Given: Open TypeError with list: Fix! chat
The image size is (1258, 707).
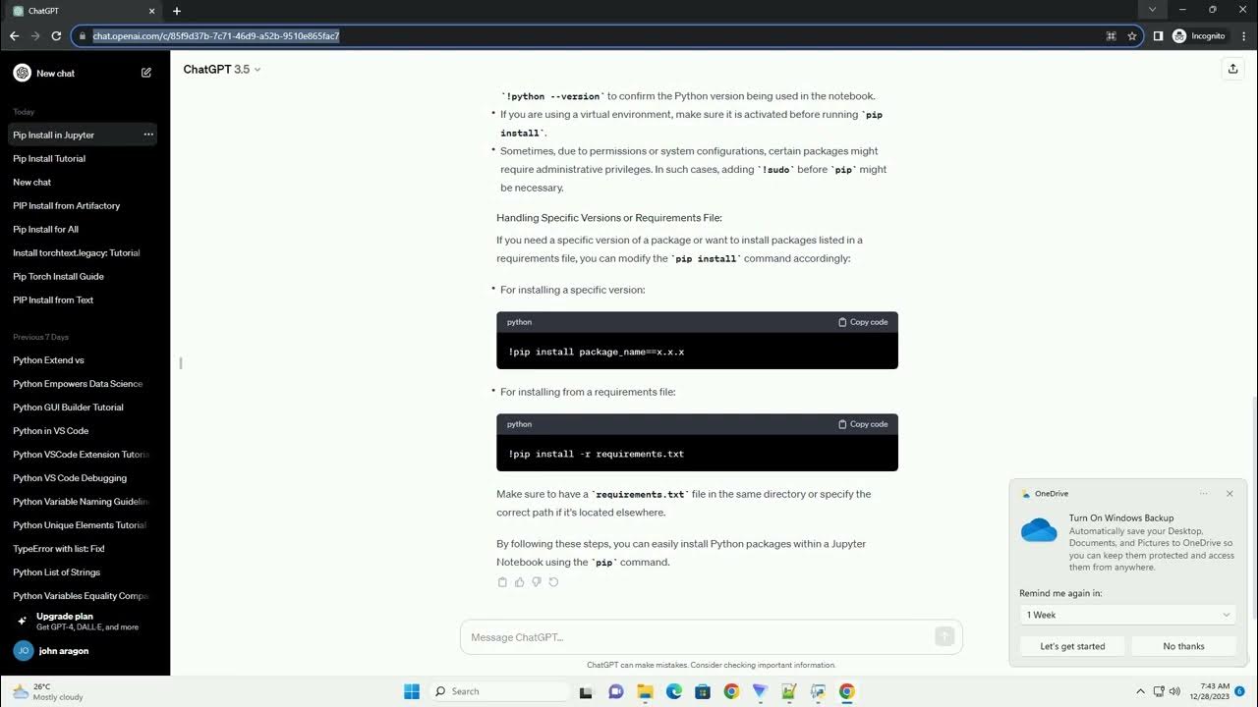Looking at the screenshot, I should pyautogui.click(x=85, y=548).
